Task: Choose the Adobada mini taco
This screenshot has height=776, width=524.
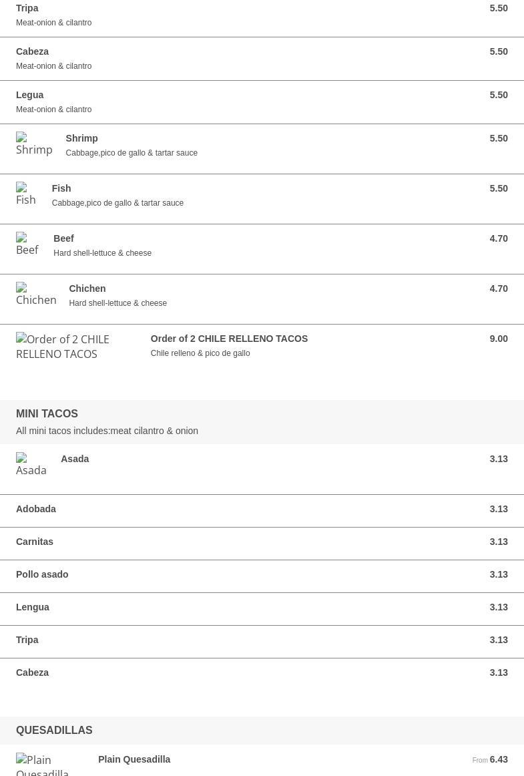Action: [x=36, y=509]
